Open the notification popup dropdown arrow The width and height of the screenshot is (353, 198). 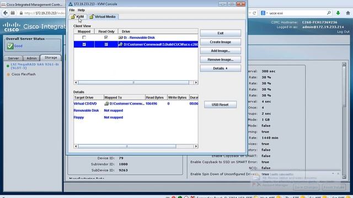333,174
